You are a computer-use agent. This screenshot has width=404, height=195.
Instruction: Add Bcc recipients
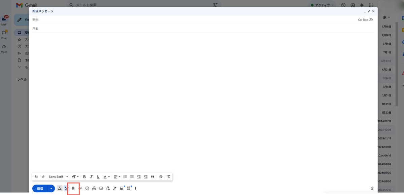click(x=365, y=20)
